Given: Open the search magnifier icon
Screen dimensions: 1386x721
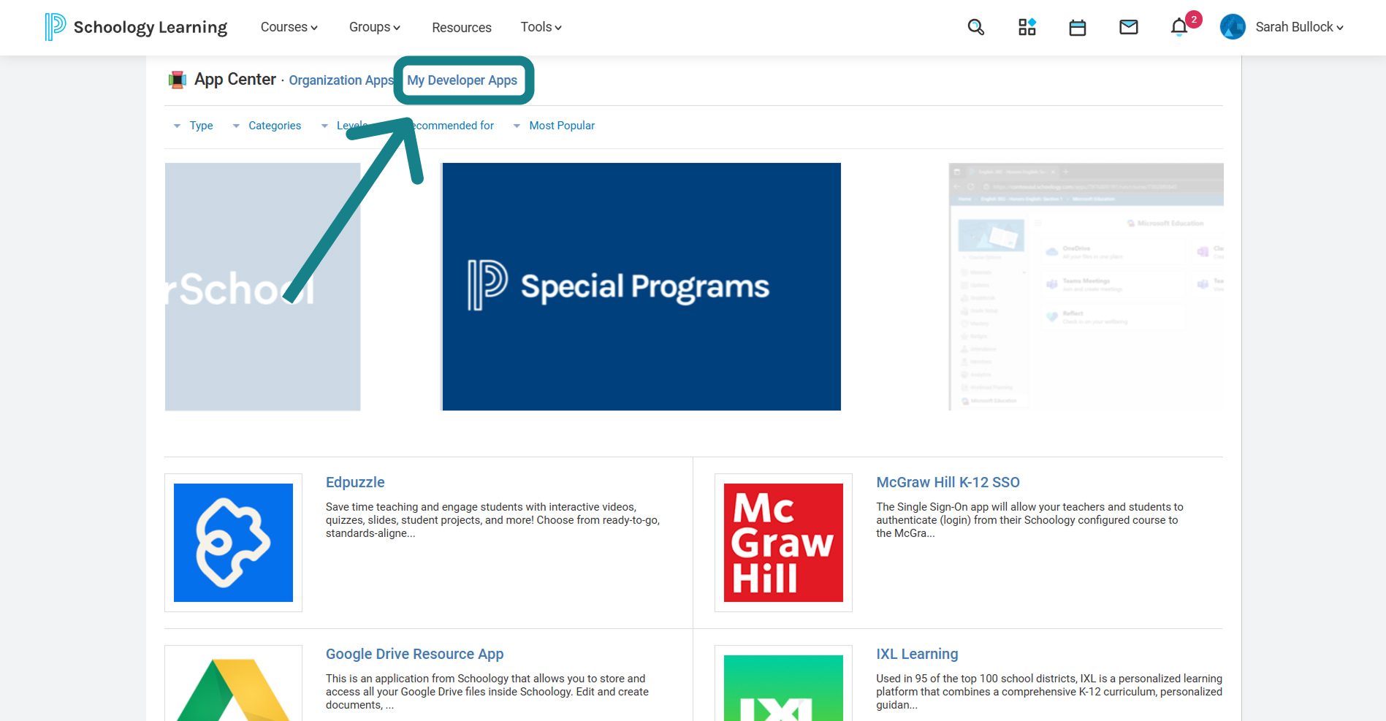Looking at the screenshot, I should coord(975,27).
